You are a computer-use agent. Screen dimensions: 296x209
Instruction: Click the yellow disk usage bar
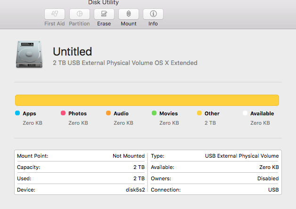[x=147, y=100]
